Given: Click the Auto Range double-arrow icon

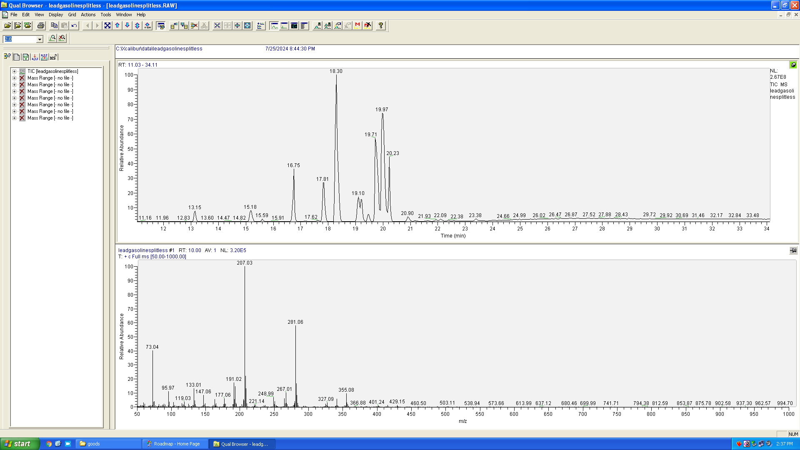Looking at the screenshot, I should 137,26.
